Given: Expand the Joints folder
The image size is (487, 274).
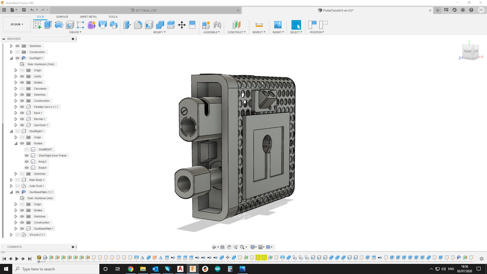Looking at the screenshot, I should pyautogui.click(x=16, y=76).
